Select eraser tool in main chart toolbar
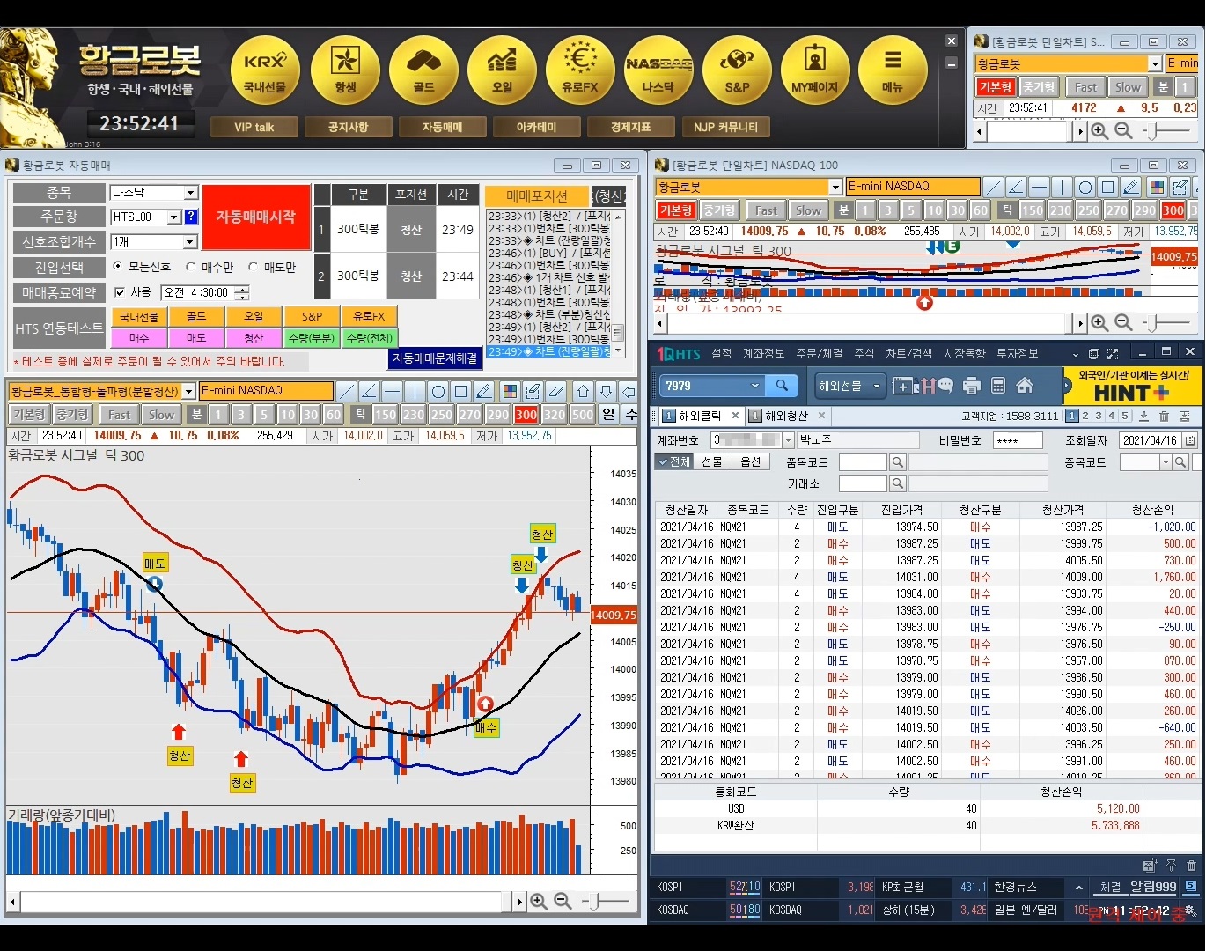This screenshot has height=951, width=1206. click(555, 391)
